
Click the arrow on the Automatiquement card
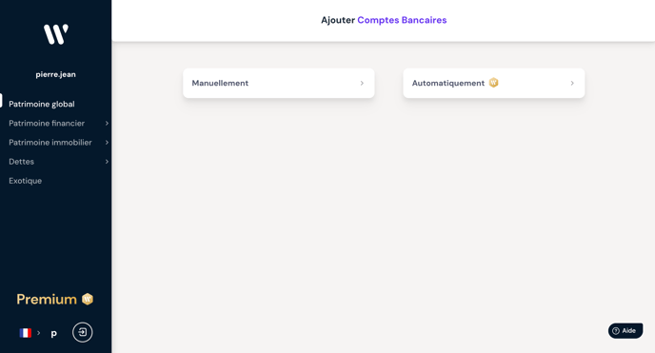pyautogui.click(x=572, y=83)
